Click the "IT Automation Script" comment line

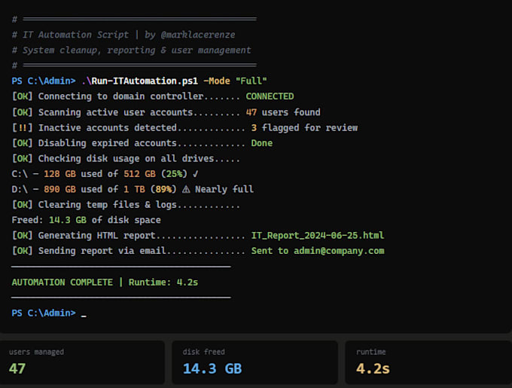coord(123,35)
